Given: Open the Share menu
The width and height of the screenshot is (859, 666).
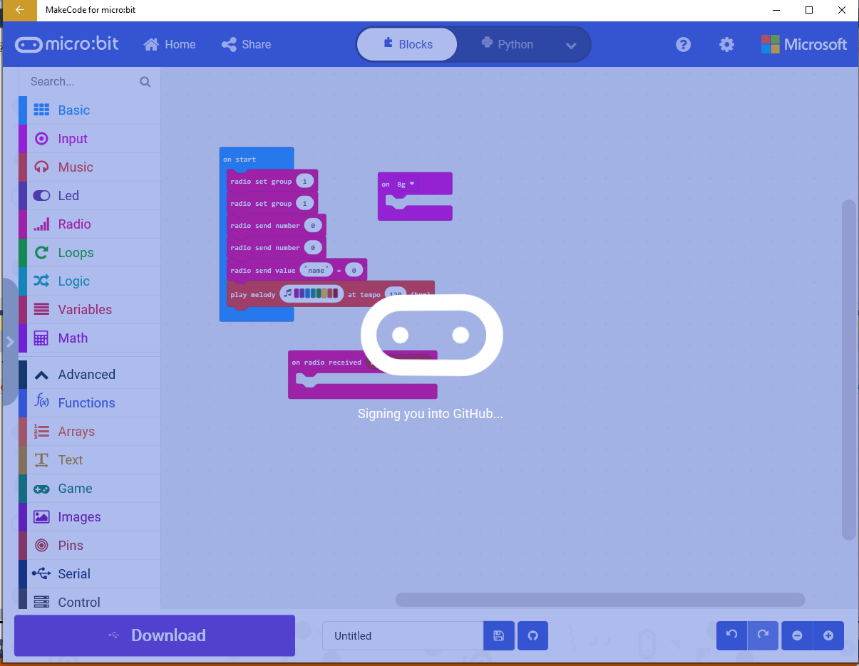Looking at the screenshot, I should 246,44.
